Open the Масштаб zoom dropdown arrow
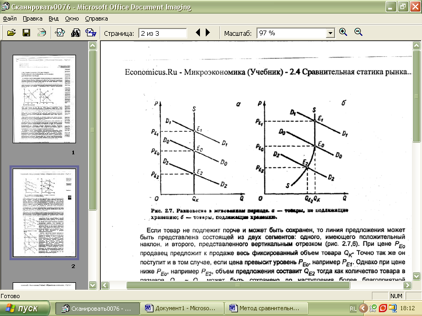Viewport: 422px width, 316px height. [330, 33]
